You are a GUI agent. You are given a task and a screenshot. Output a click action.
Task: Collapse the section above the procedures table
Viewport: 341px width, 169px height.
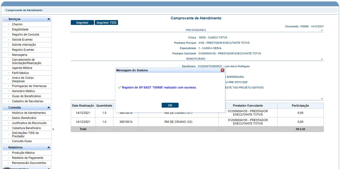[x=322, y=98]
